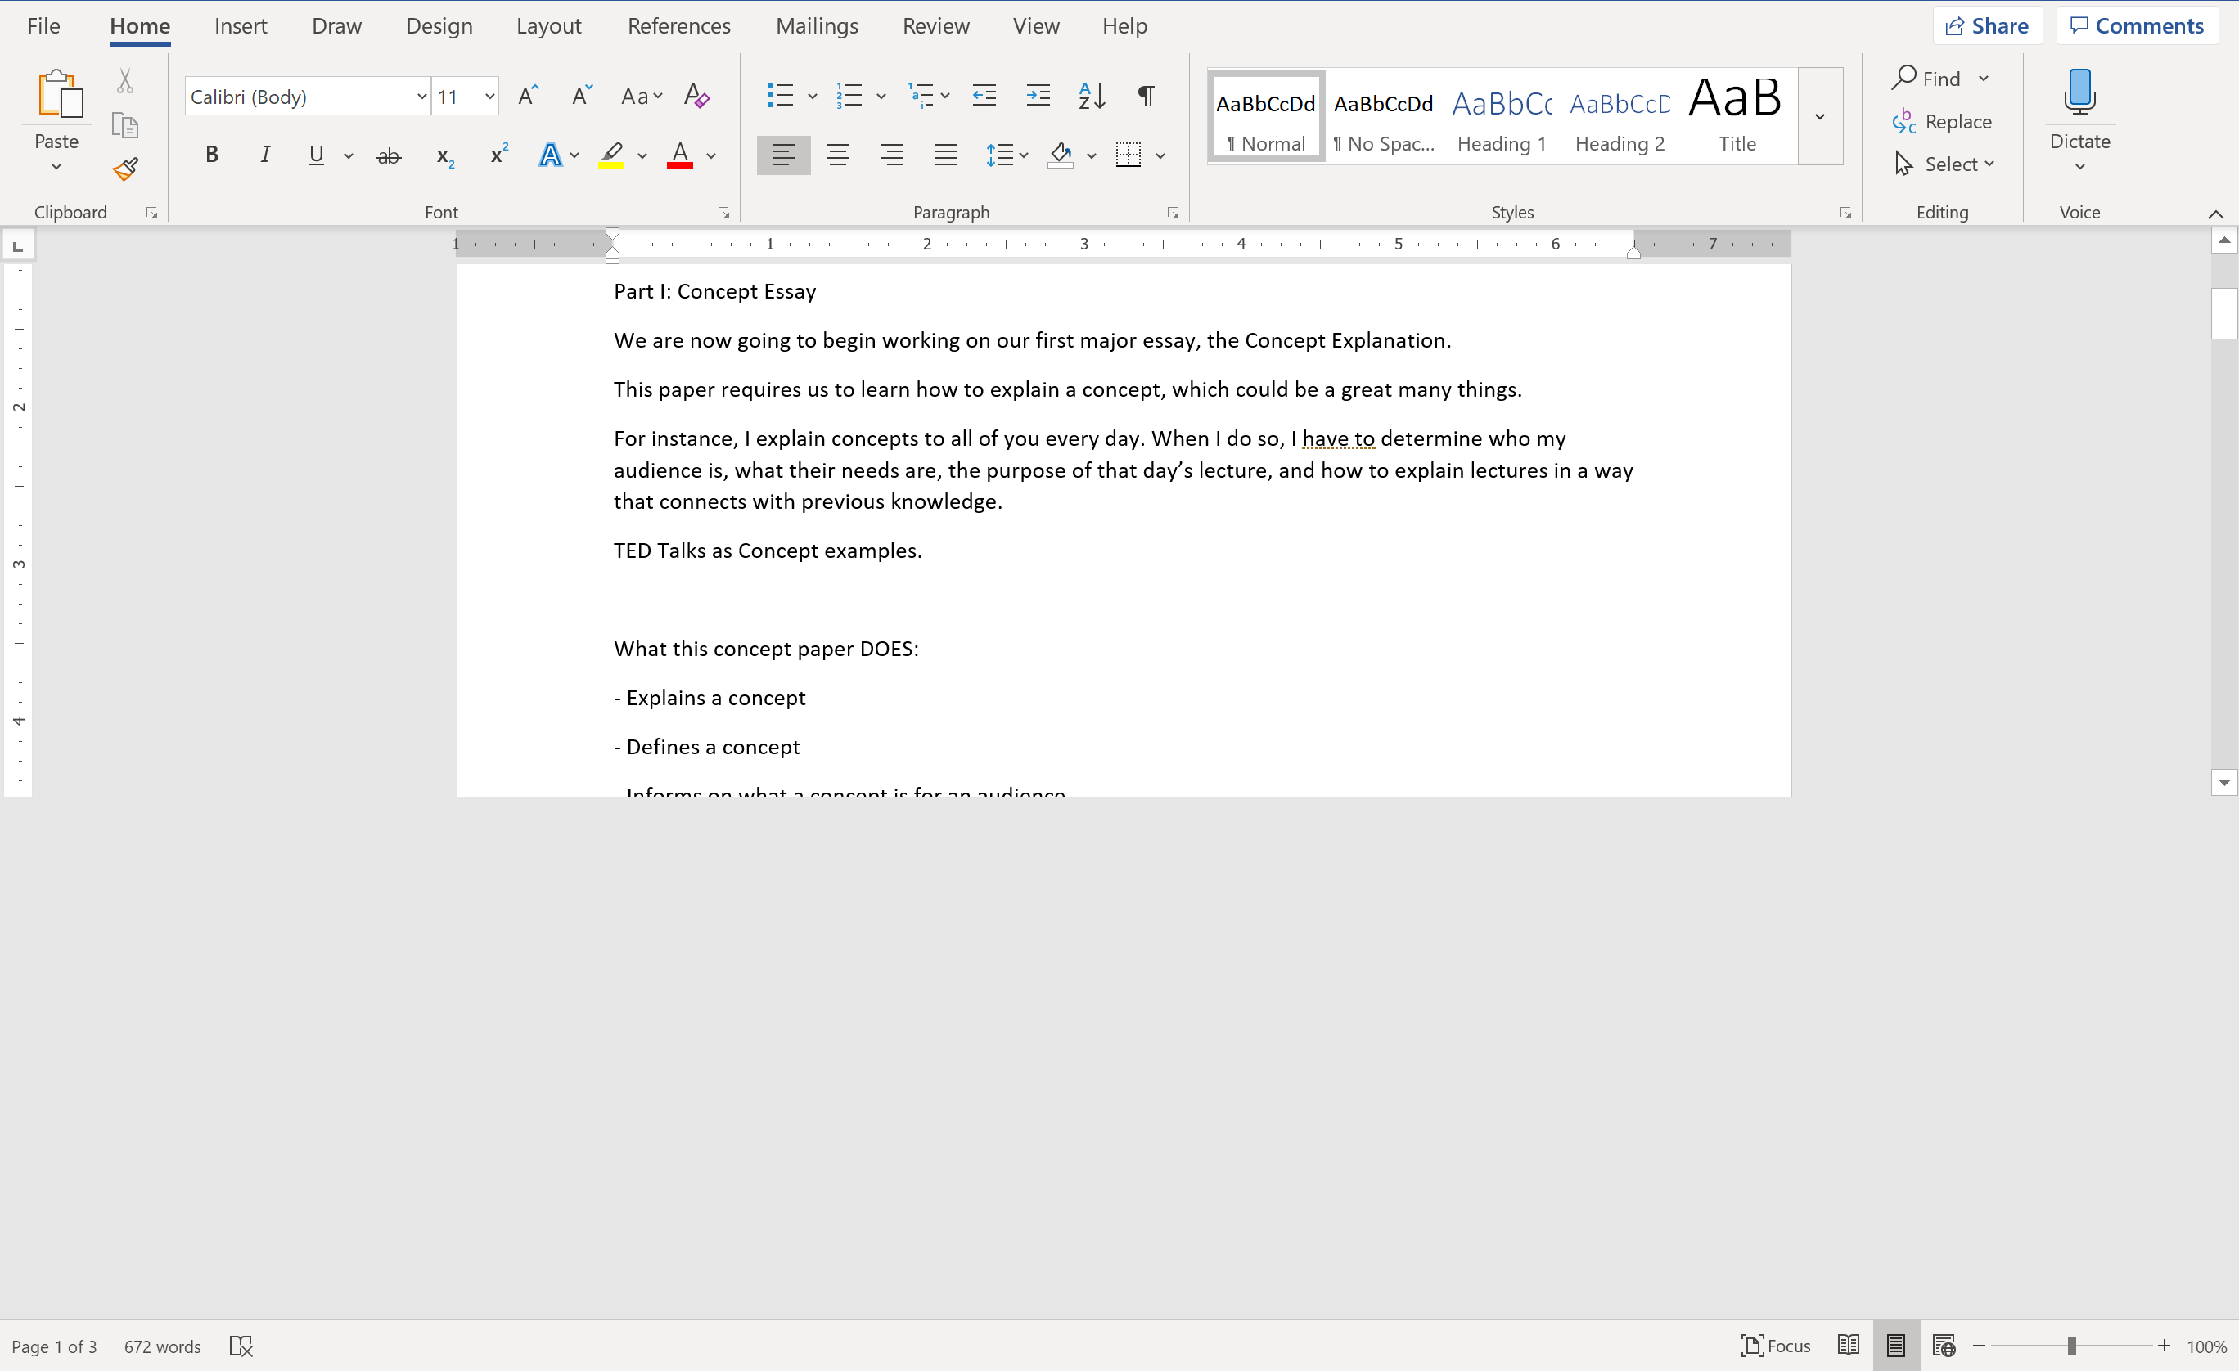Screen dimensions: 2239x1371
Task: Click the Share button
Action: point(1987,25)
